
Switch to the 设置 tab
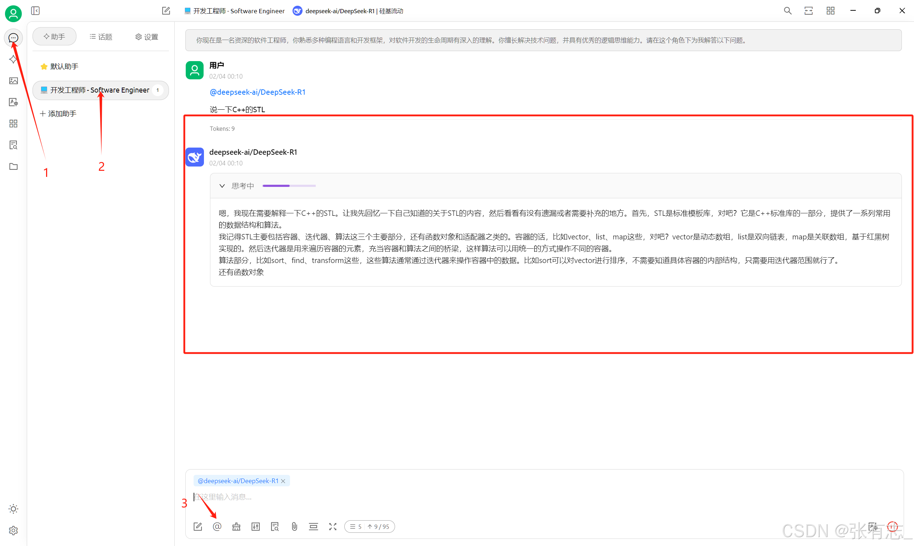click(x=147, y=37)
